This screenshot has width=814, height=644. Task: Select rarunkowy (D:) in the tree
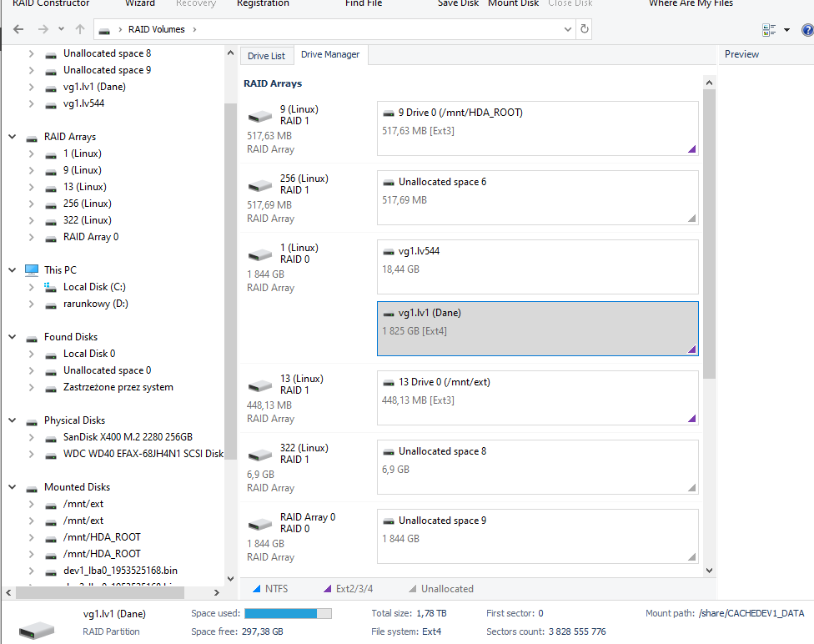pyautogui.click(x=96, y=304)
